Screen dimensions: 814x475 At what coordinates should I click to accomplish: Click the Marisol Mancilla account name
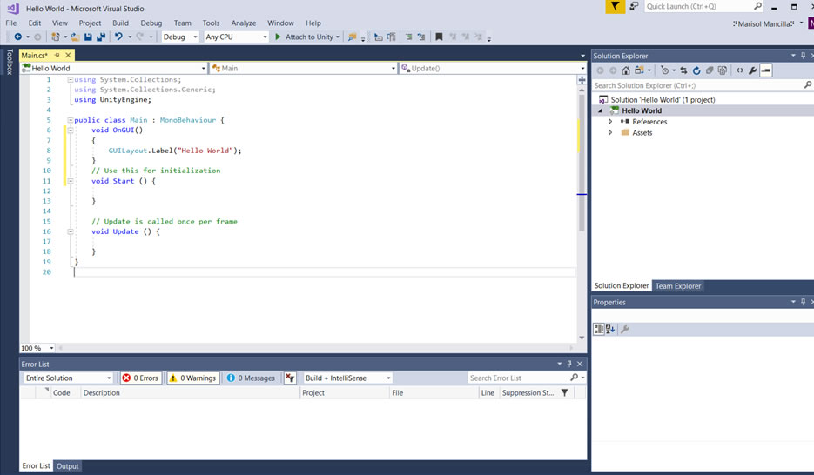764,23
